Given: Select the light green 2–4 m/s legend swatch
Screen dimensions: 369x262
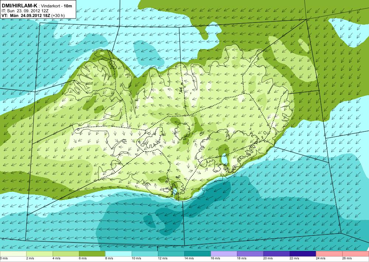Looking at the screenshot, I should [39, 254].
